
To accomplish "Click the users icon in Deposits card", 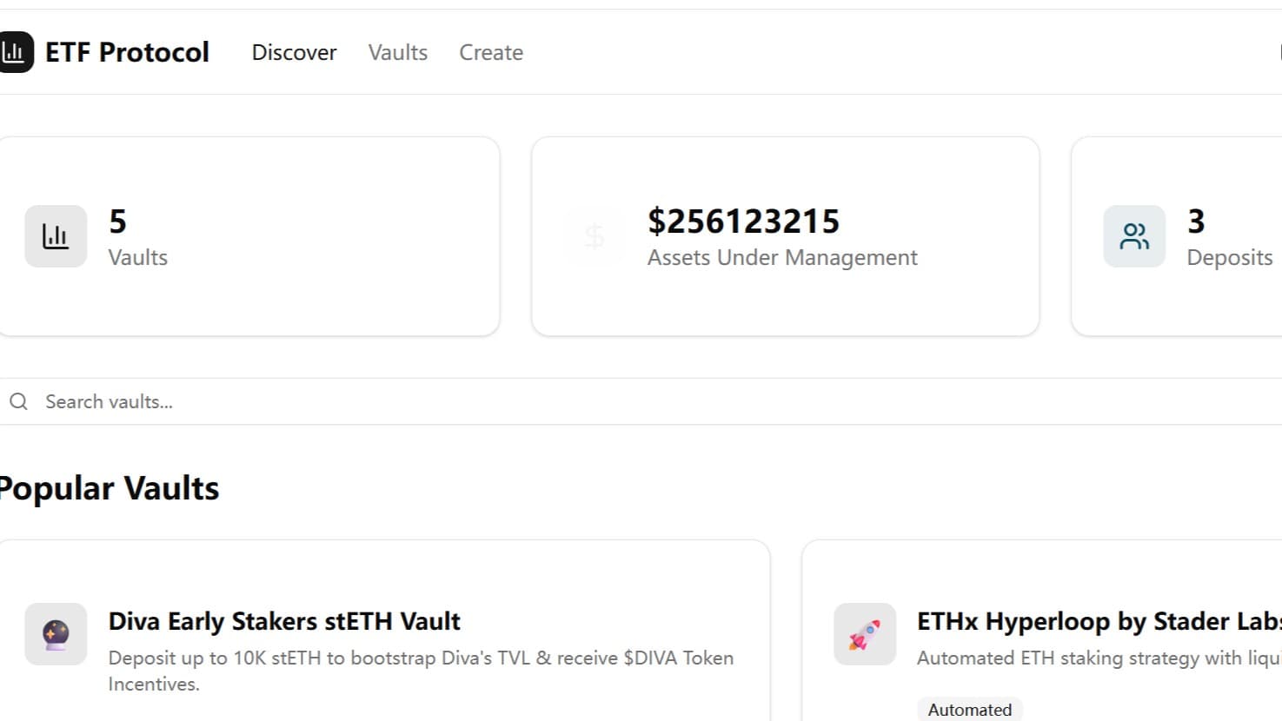I will [1134, 236].
